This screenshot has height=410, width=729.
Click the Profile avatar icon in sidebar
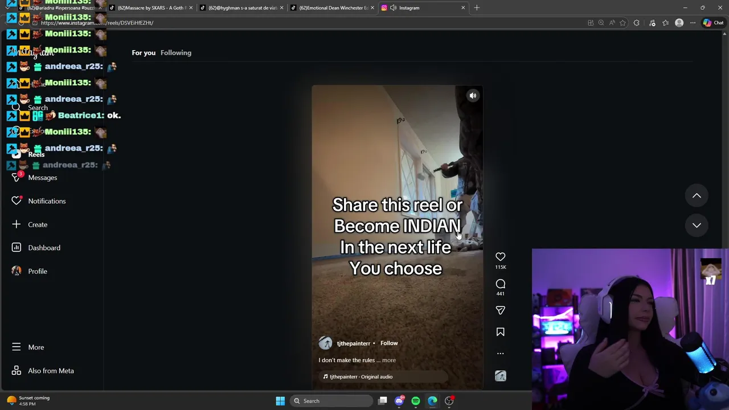[17, 271]
